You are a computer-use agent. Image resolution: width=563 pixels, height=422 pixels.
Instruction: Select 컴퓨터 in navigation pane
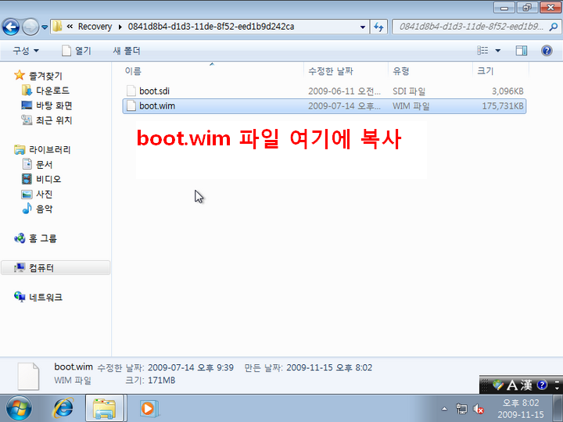[56, 268]
